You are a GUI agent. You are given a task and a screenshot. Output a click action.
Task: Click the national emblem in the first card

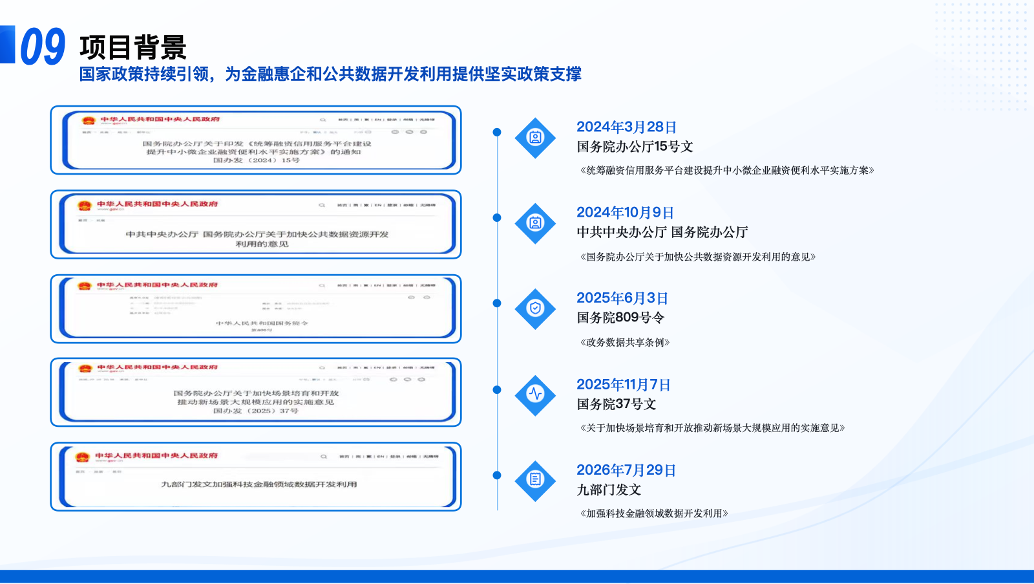(89, 120)
